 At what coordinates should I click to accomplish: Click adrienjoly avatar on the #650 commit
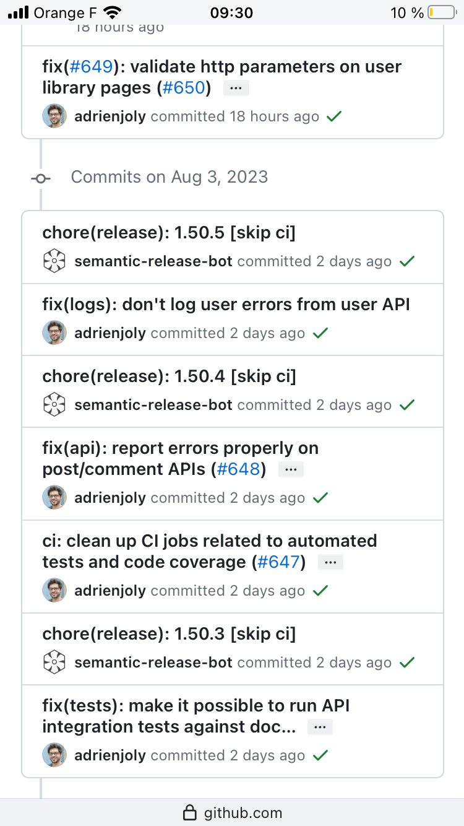pos(54,116)
